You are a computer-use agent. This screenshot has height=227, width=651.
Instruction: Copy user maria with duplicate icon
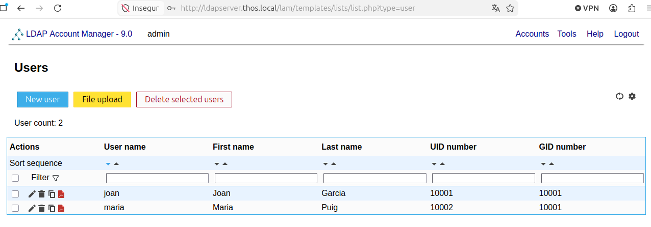point(52,208)
